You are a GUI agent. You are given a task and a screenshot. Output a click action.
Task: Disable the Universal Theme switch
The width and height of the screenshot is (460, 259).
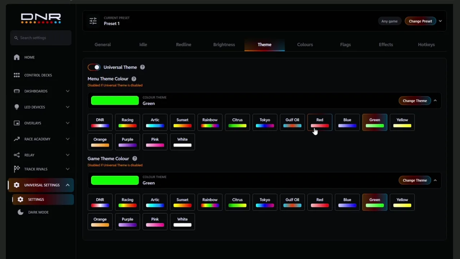coord(94,67)
